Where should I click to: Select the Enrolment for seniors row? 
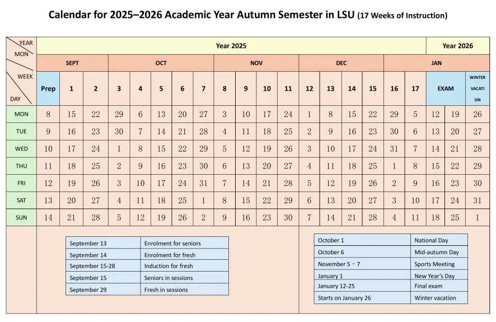(x=172, y=244)
